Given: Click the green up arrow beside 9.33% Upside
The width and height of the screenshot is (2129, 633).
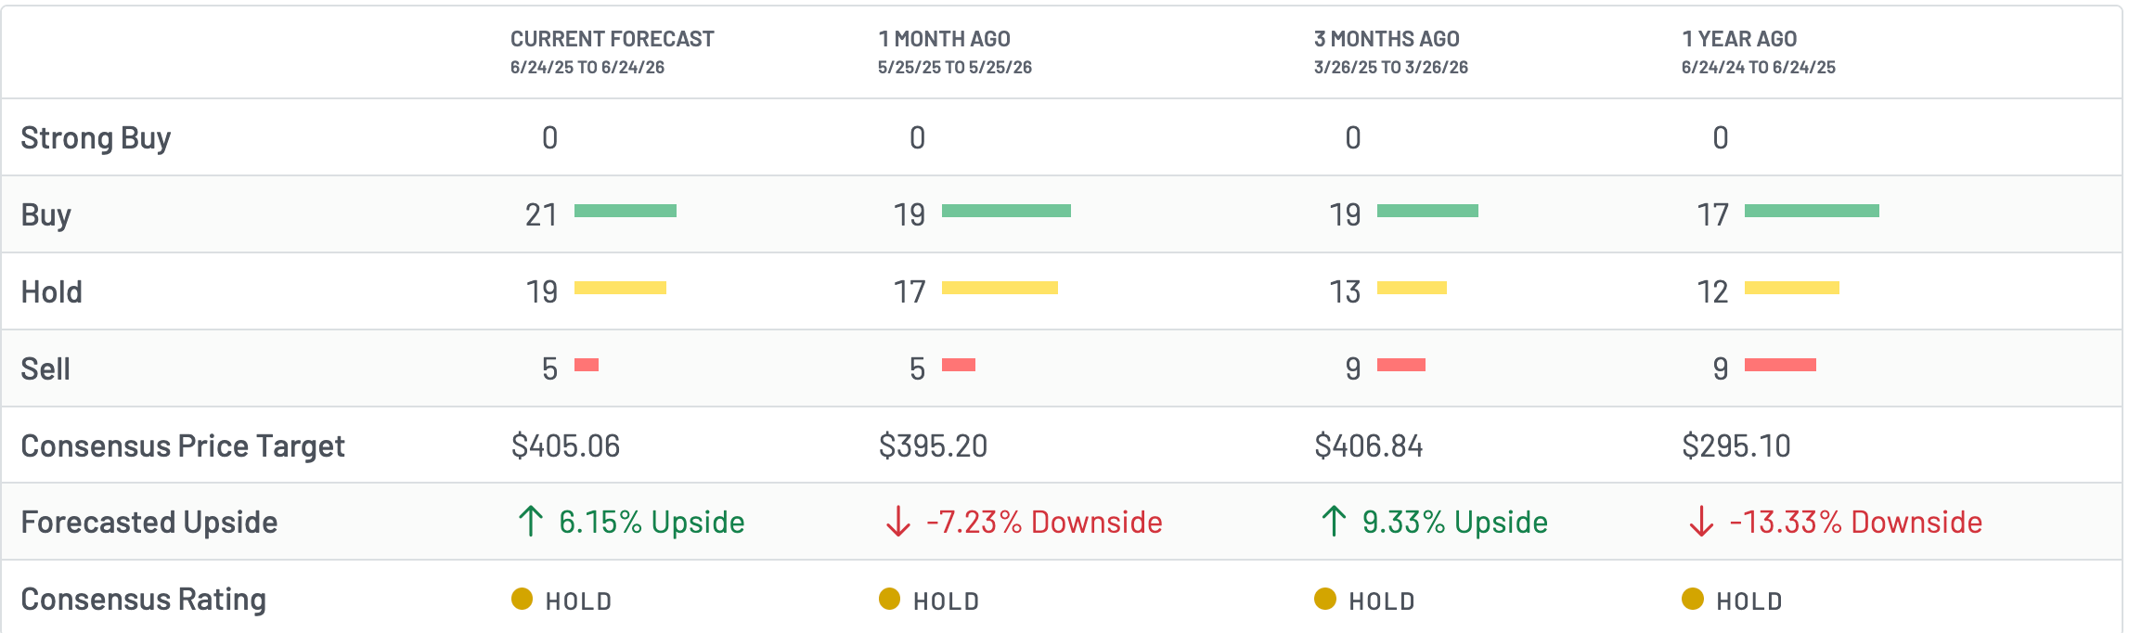Looking at the screenshot, I should pyautogui.click(x=1334, y=522).
